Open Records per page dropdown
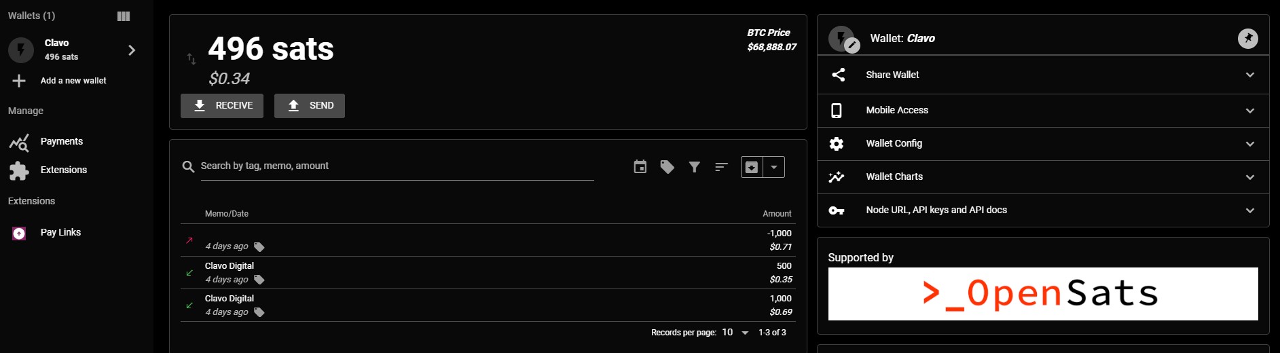This screenshot has height=353, width=1280. click(x=735, y=333)
